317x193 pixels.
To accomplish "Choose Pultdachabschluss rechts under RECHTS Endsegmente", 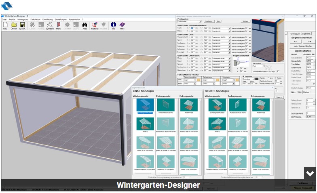I will [x=238, y=106].
